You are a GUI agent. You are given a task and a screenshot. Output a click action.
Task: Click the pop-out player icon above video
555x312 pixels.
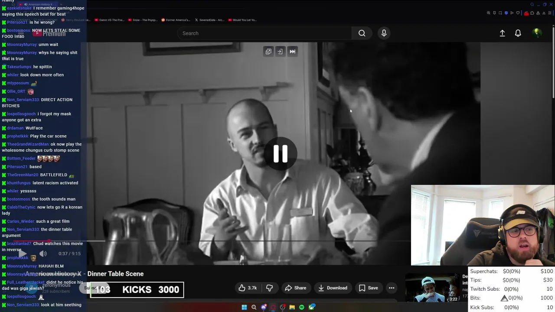(268, 52)
